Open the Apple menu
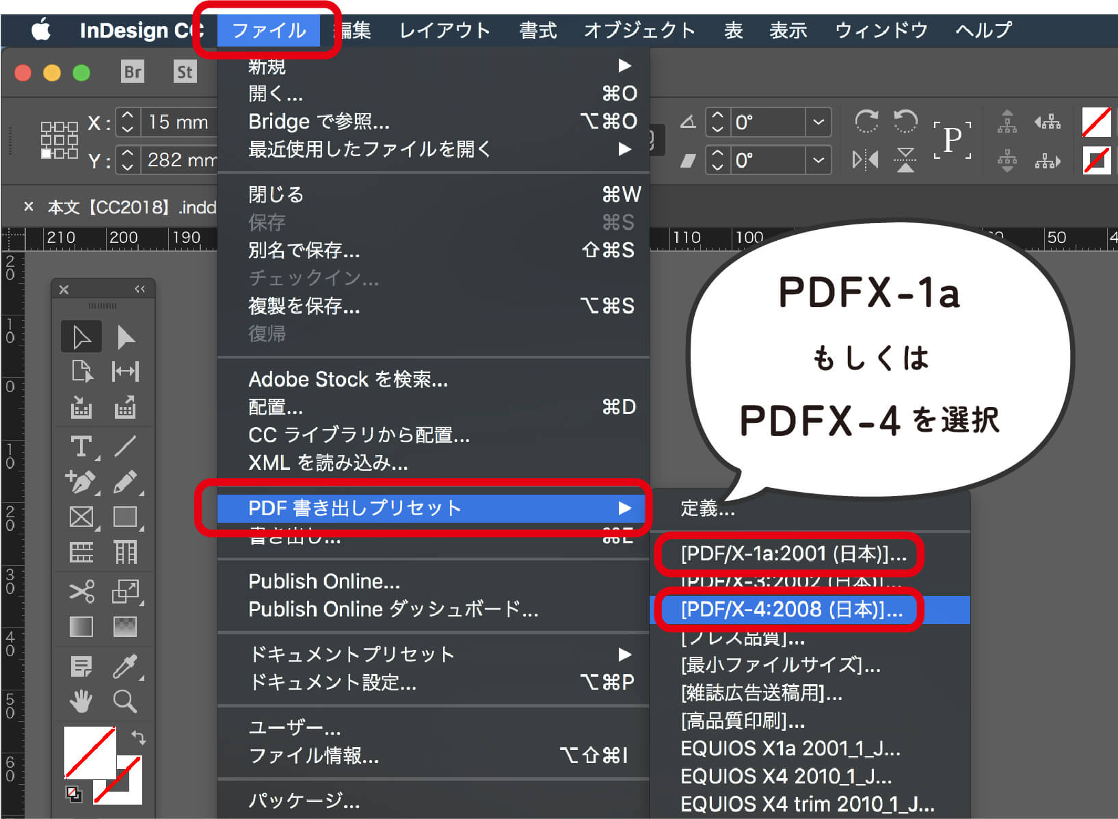Screen dimensions: 1118x819 point(41,31)
